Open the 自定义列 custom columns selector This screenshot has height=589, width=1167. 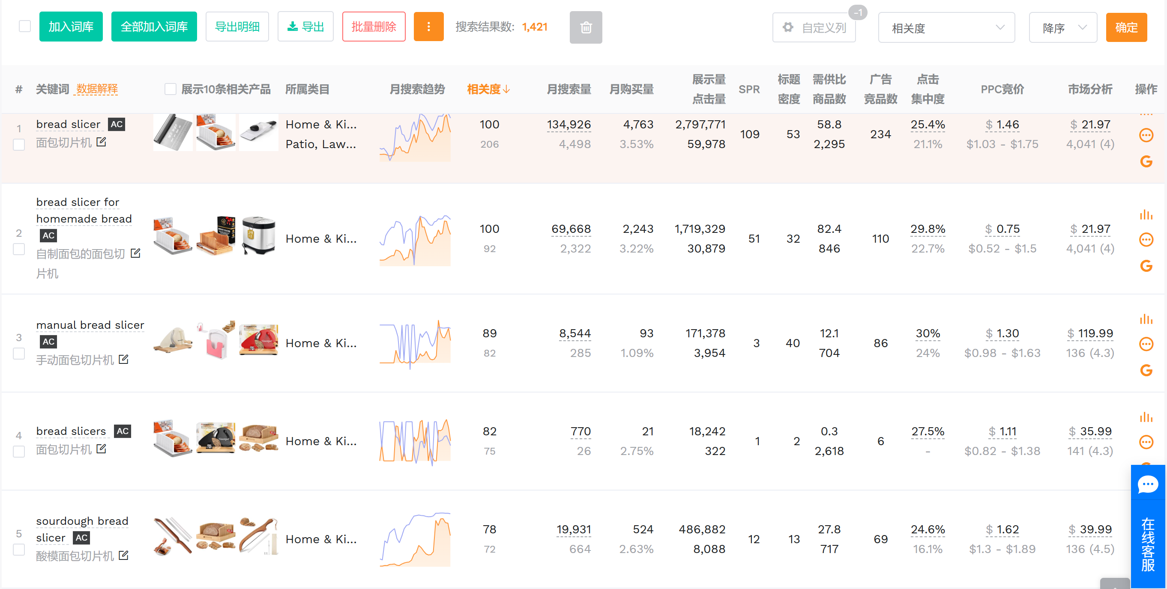point(814,28)
